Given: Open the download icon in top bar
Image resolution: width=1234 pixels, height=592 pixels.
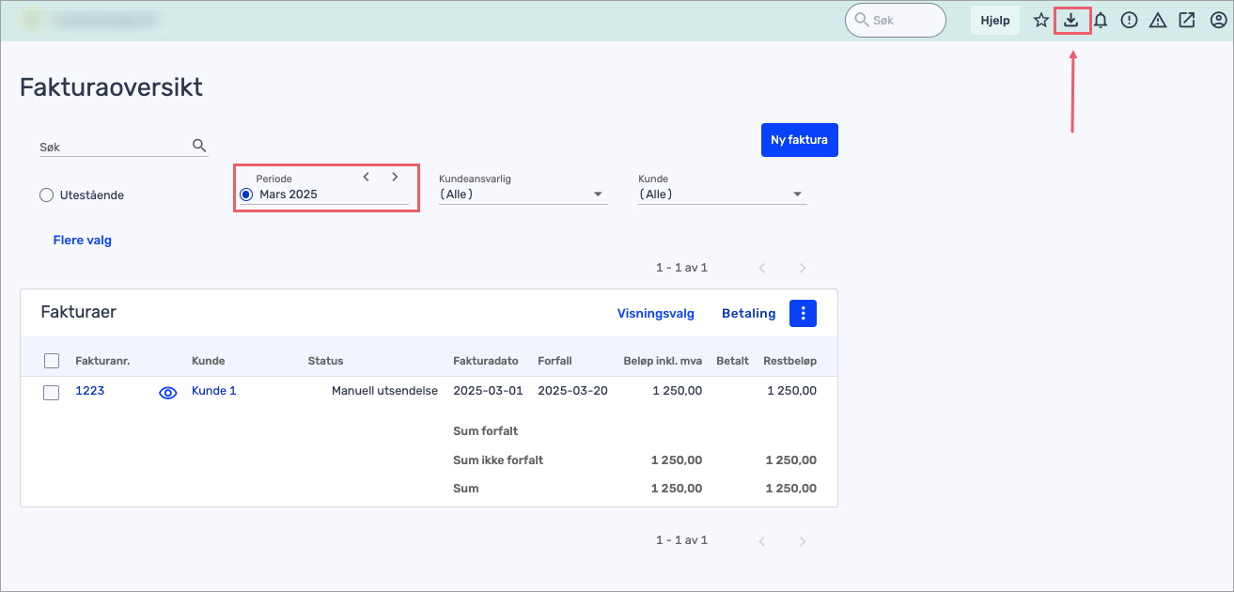Looking at the screenshot, I should pos(1070,20).
